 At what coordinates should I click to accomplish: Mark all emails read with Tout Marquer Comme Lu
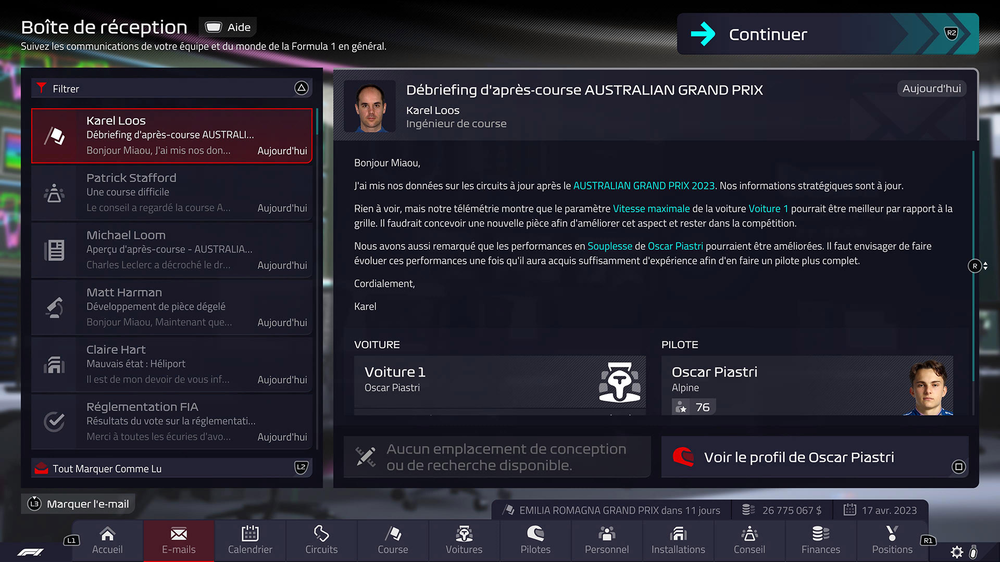(172, 468)
